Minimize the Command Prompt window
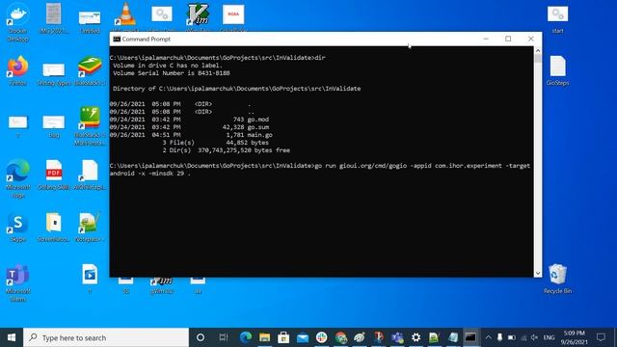Image resolution: width=617 pixels, height=347 pixels. 486,39
